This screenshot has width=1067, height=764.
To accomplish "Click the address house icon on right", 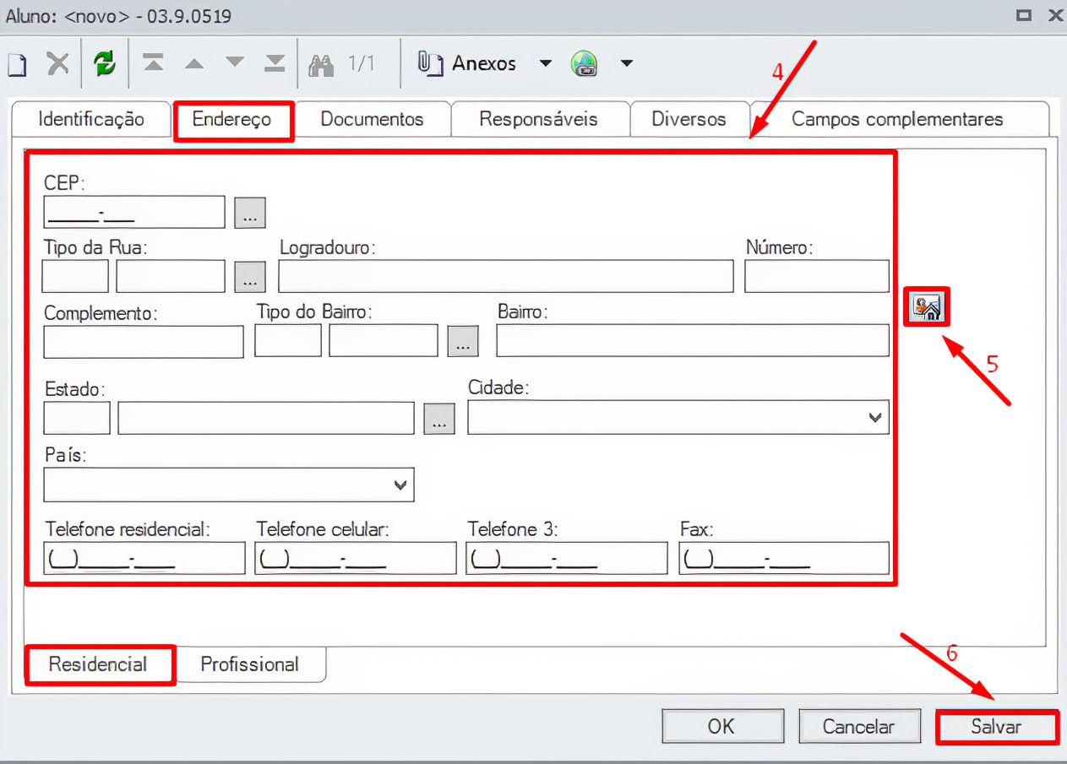I will point(927,306).
